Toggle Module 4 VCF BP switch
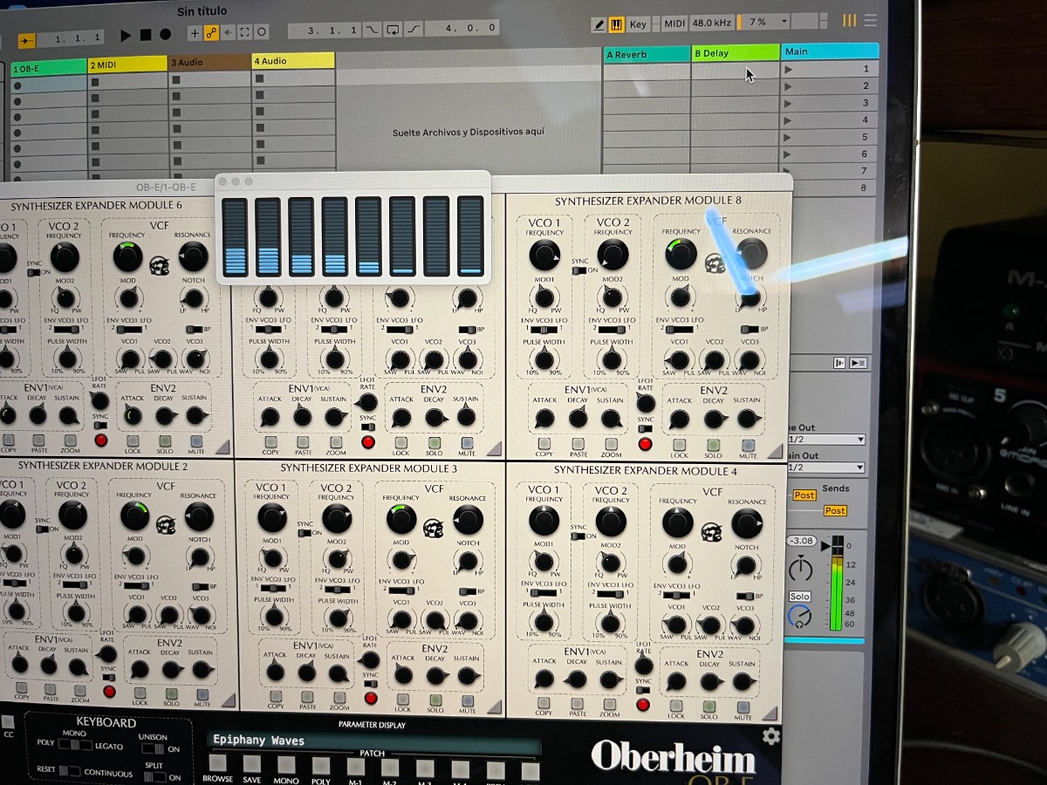Image resolution: width=1047 pixels, height=785 pixels. [x=747, y=597]
